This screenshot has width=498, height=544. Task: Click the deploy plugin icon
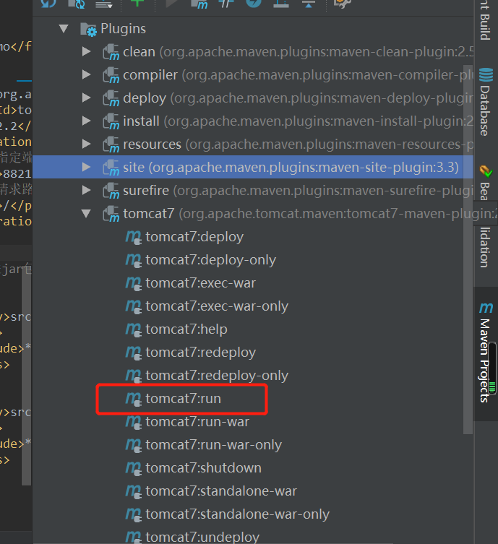point(111,98)
